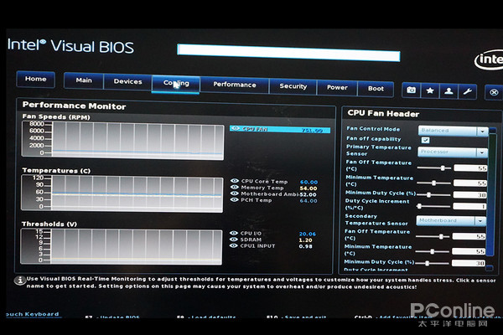Viewport: 503px width, 335px height.
Task: Click the Touch Keyboard link
Action: coord(32,314)
